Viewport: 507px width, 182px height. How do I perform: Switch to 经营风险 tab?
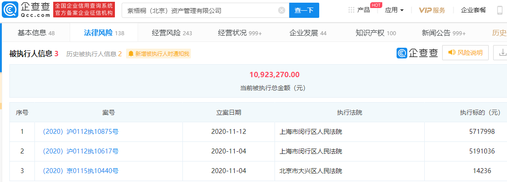point(172,33)
